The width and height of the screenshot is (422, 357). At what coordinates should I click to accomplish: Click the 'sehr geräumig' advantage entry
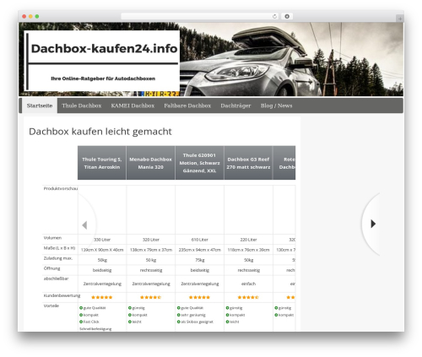pos(193,315)
